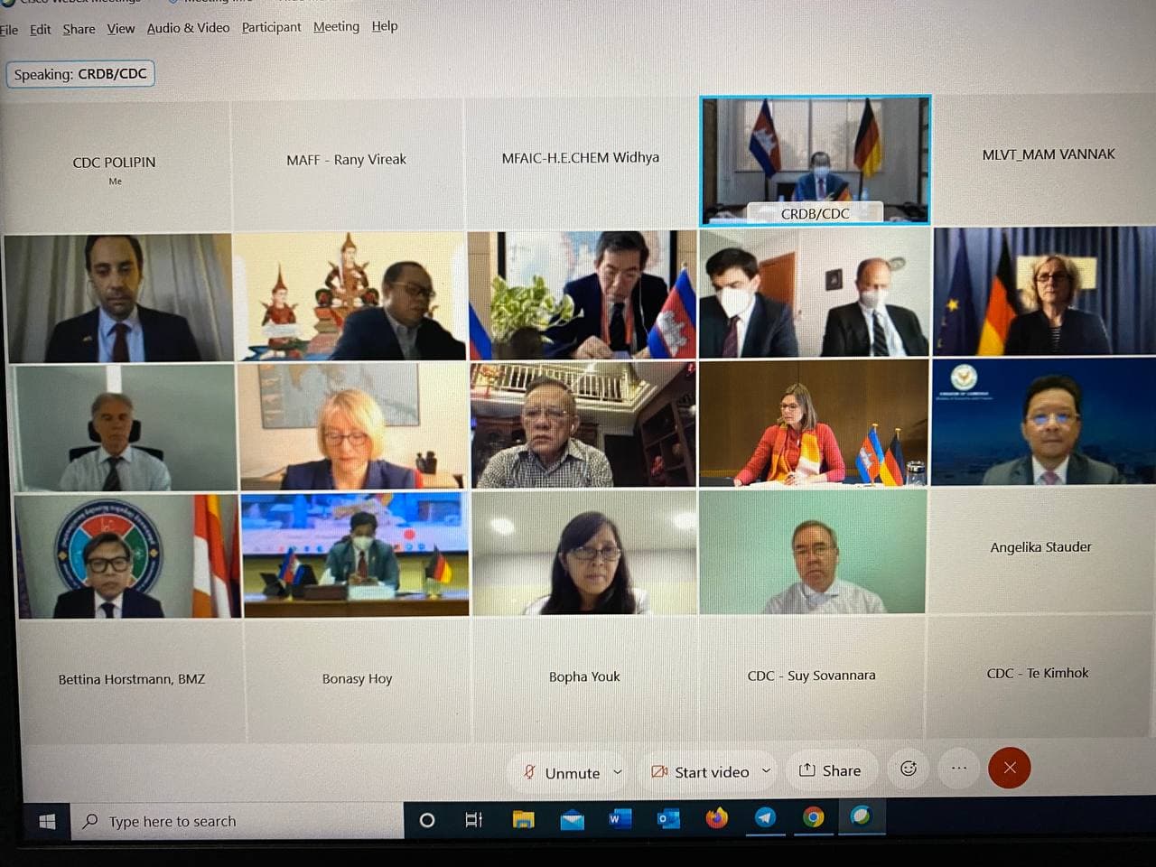Open Outlook from the taskbar
1156x867 pixels.
point(668,819)
